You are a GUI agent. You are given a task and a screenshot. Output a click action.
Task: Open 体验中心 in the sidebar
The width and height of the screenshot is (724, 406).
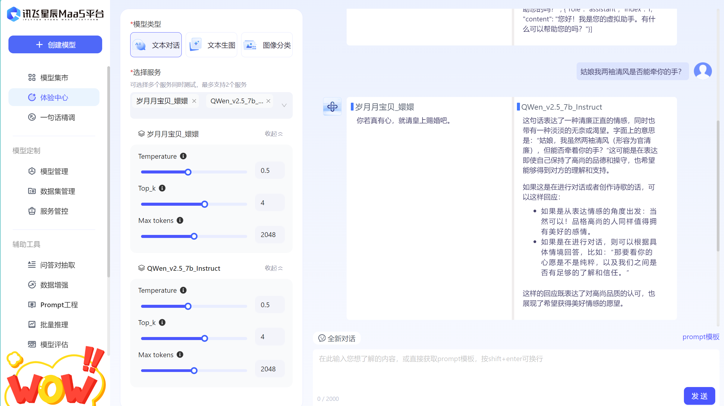click(x=54, y=97)
